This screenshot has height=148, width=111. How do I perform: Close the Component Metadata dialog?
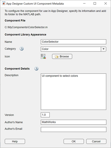[105, 4]
